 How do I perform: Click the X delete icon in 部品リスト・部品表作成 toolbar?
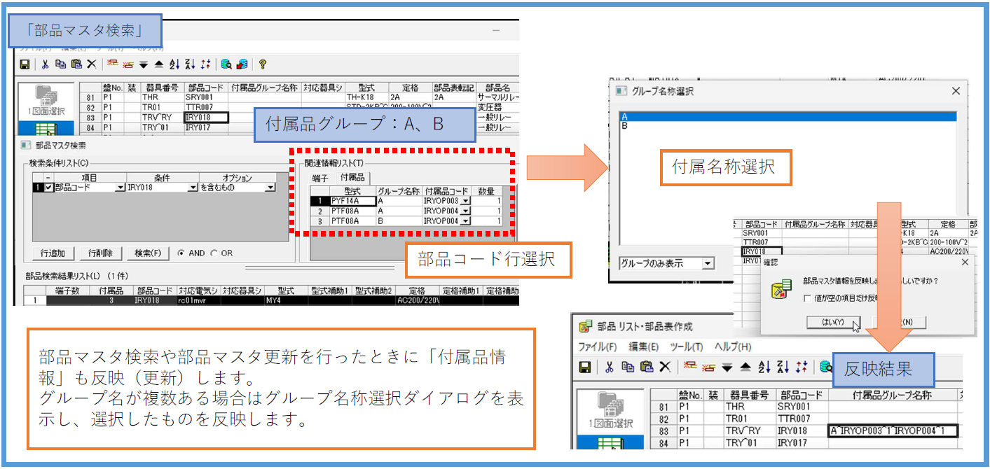tap(665, 367)
